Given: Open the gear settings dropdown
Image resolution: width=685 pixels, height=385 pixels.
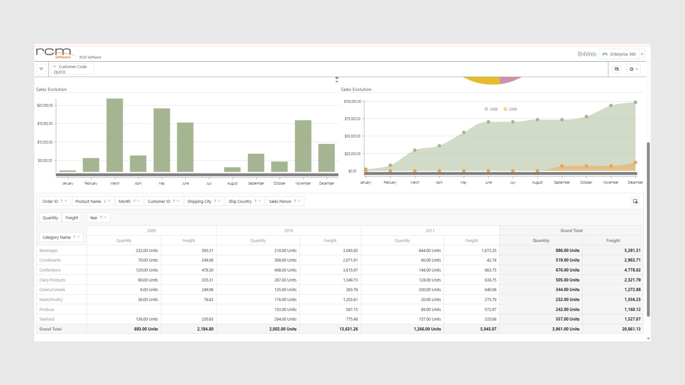Looking at the screenshot, I should (633, 69).
